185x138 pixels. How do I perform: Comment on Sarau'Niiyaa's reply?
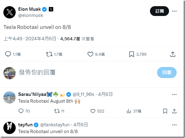21,111
